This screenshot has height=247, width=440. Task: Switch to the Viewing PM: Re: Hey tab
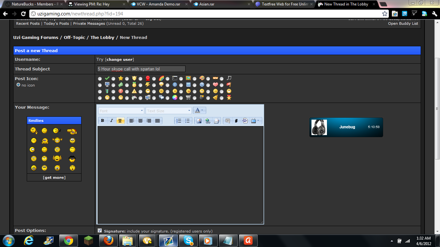coord(97,4)
